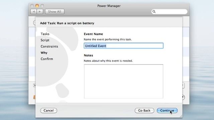Go back with the left arrow toolbar button
Screen dimensions: 214x120
coord(34,12)
